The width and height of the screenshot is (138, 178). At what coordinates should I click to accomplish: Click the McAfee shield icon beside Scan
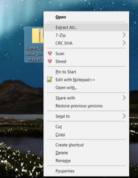pyautogui.click(x=50, y=54)
